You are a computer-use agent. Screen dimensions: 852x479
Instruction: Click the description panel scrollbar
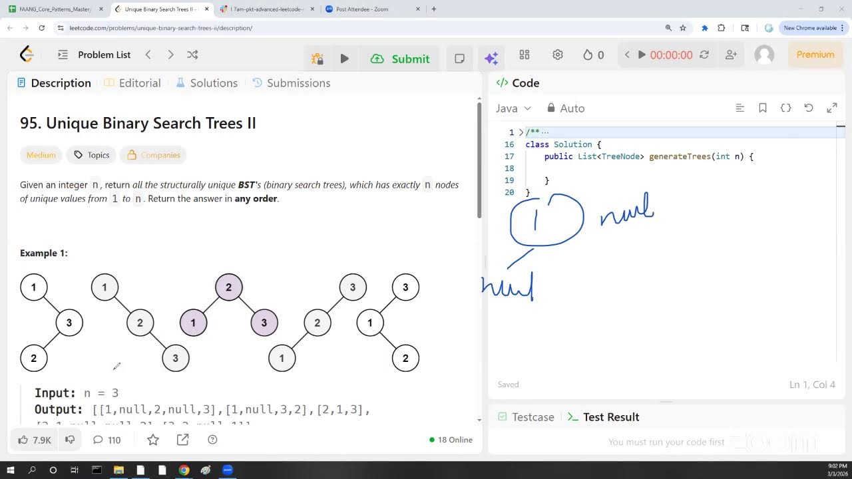tap(479, 160)
